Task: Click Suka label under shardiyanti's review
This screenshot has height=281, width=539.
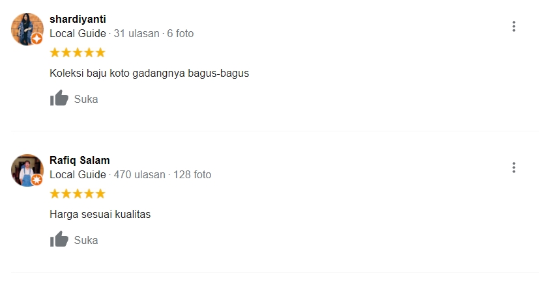Action: tap(86, 99)
